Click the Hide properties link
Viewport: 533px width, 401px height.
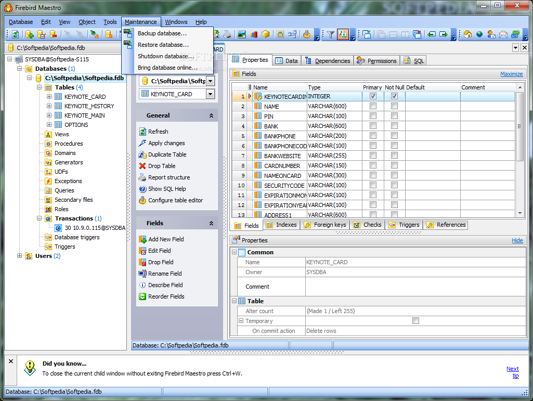(x=517, y=240)
